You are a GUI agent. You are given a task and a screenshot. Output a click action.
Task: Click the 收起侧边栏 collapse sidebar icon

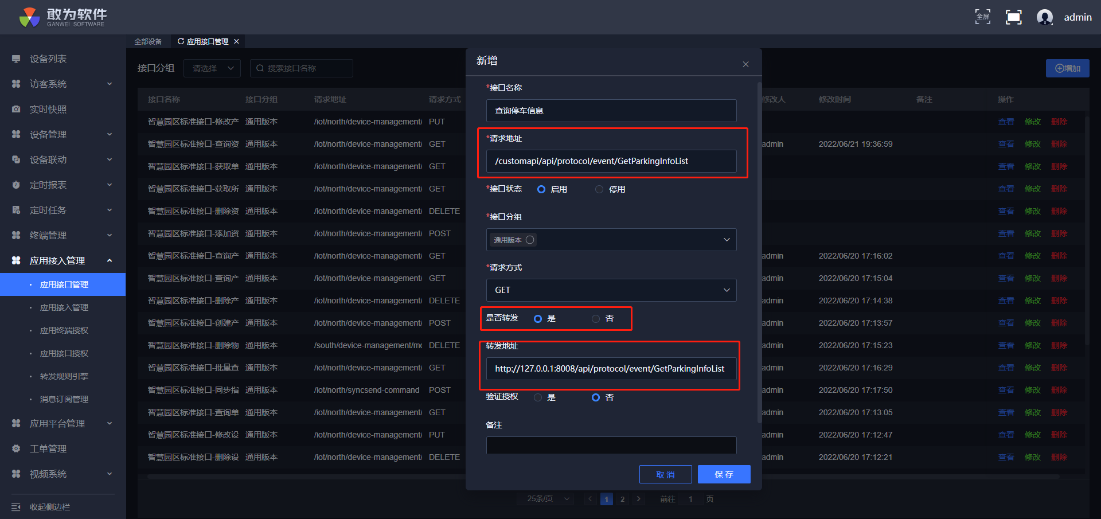tap(16, 507)
